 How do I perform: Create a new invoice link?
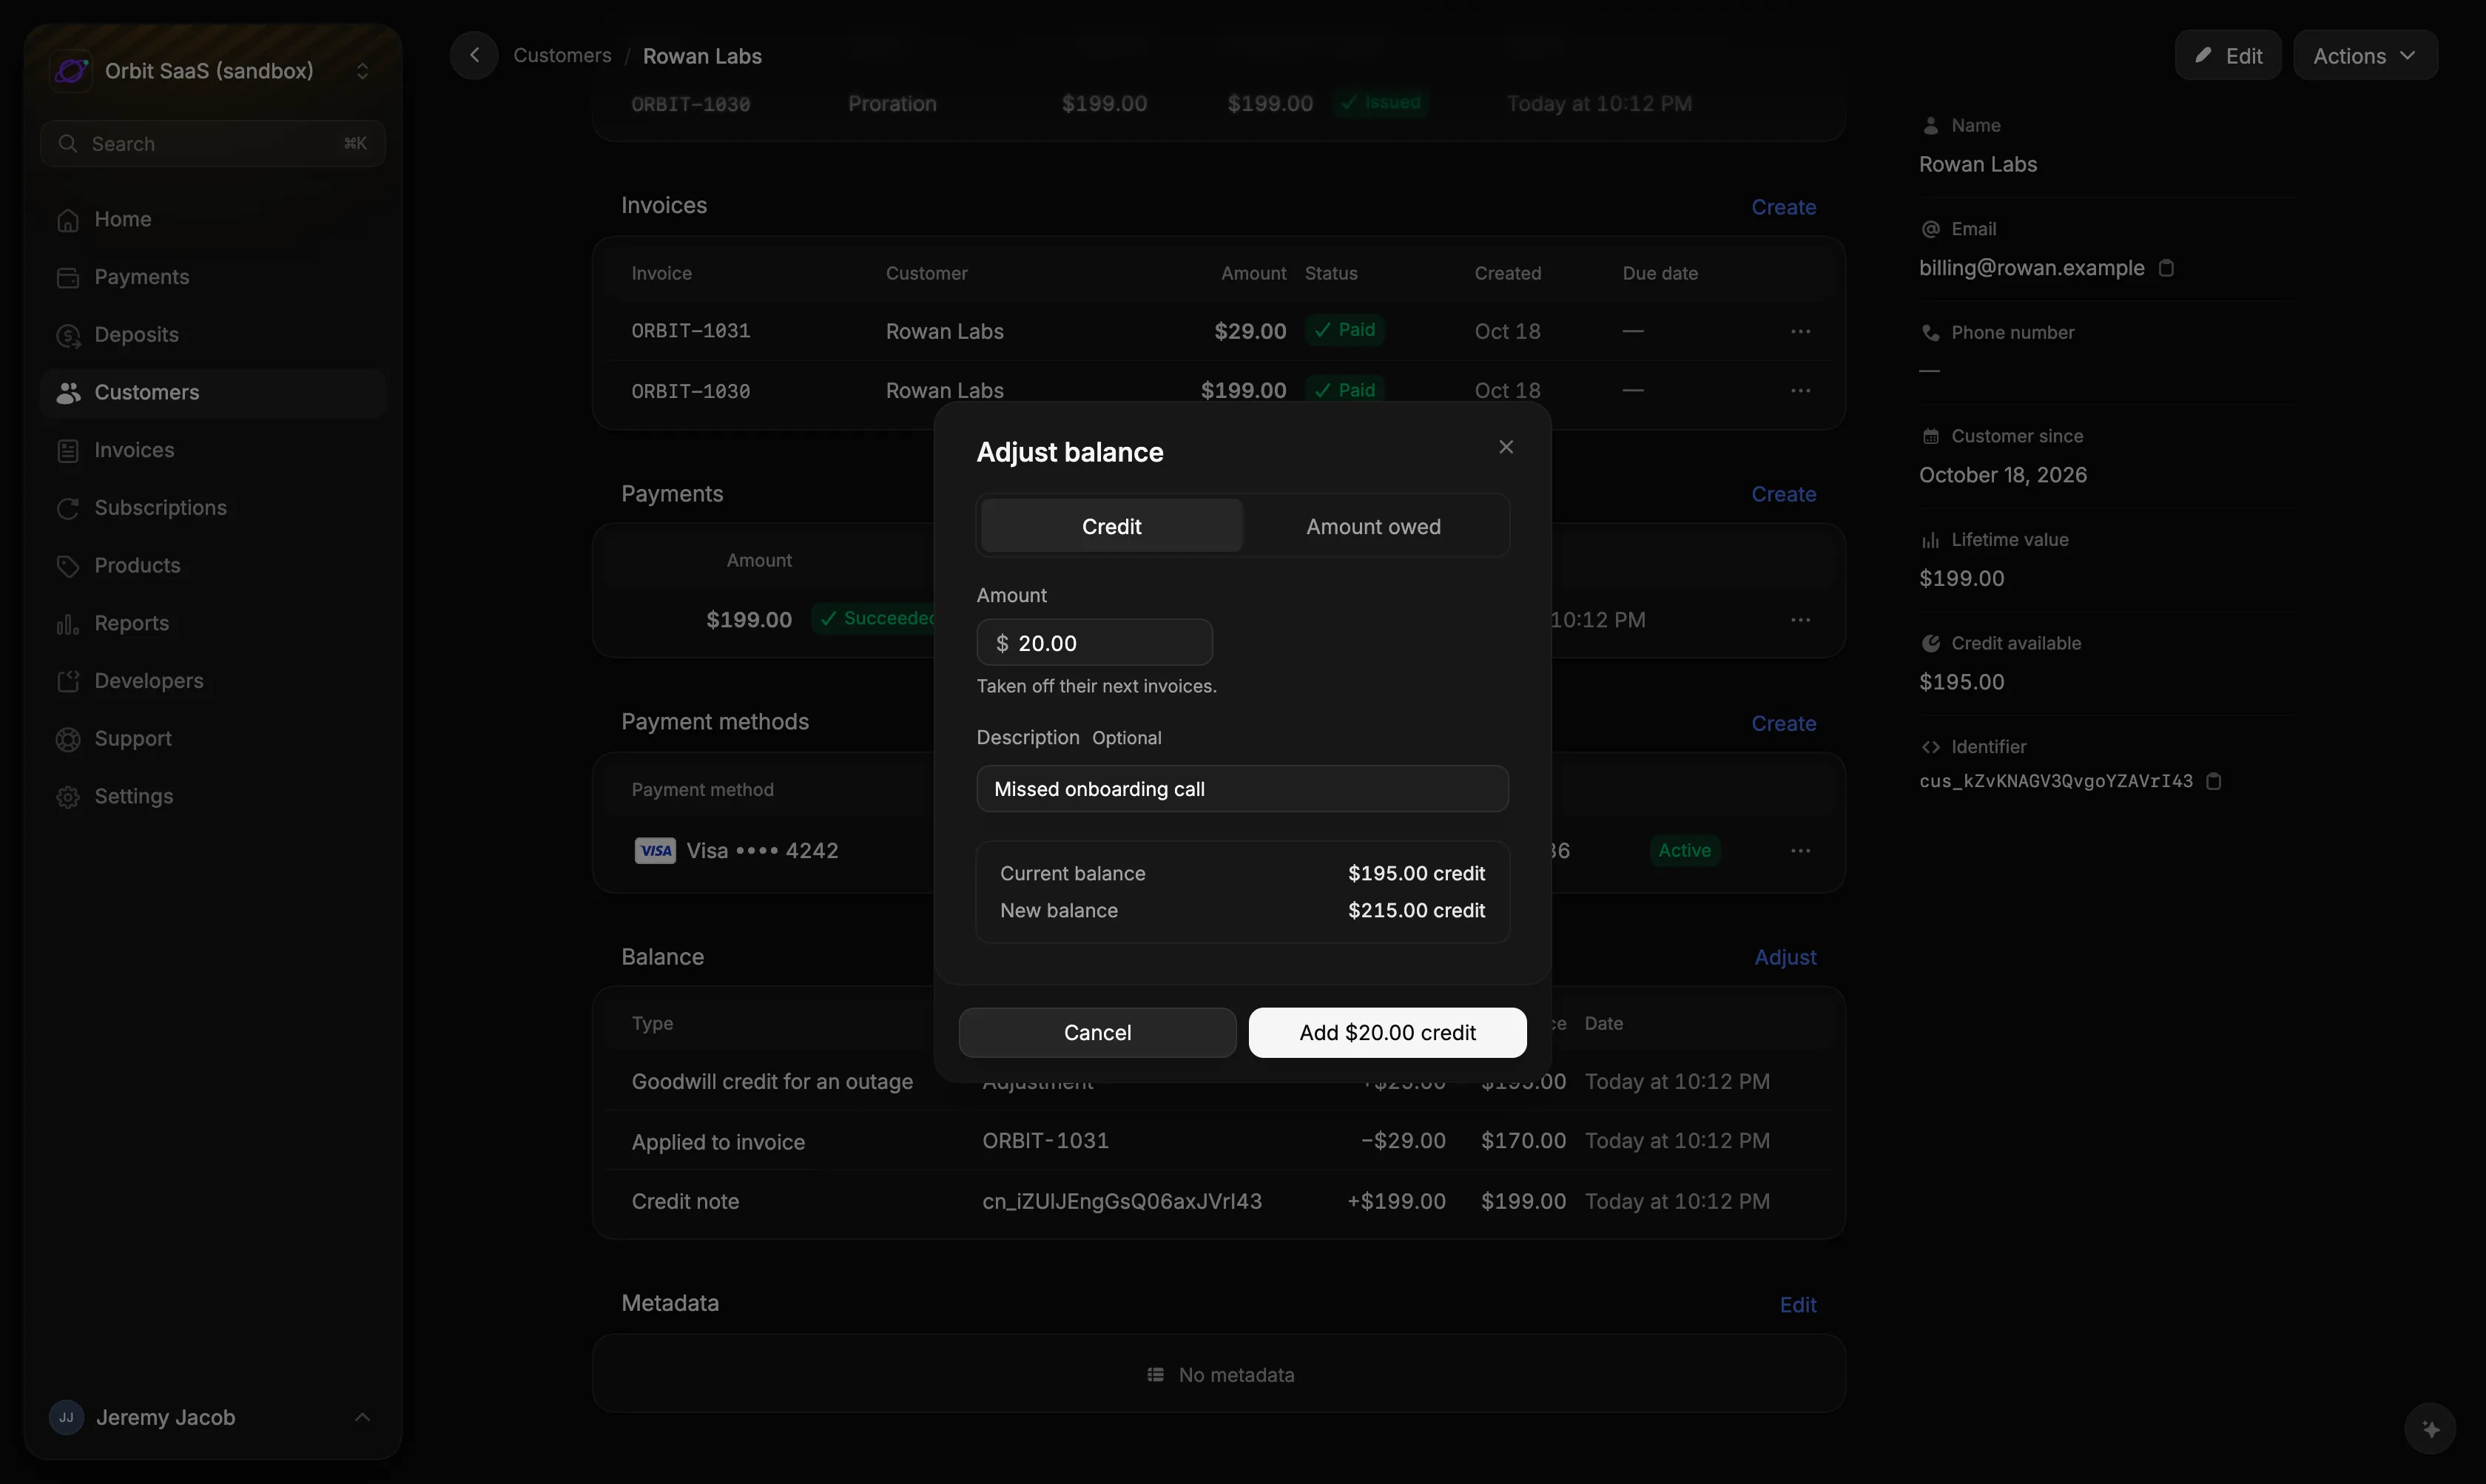click(1783, 207)
